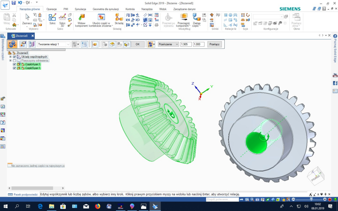Open the Facebook icon in right sidebar
Screen dimensions: 338x211
tap(335, 83)
